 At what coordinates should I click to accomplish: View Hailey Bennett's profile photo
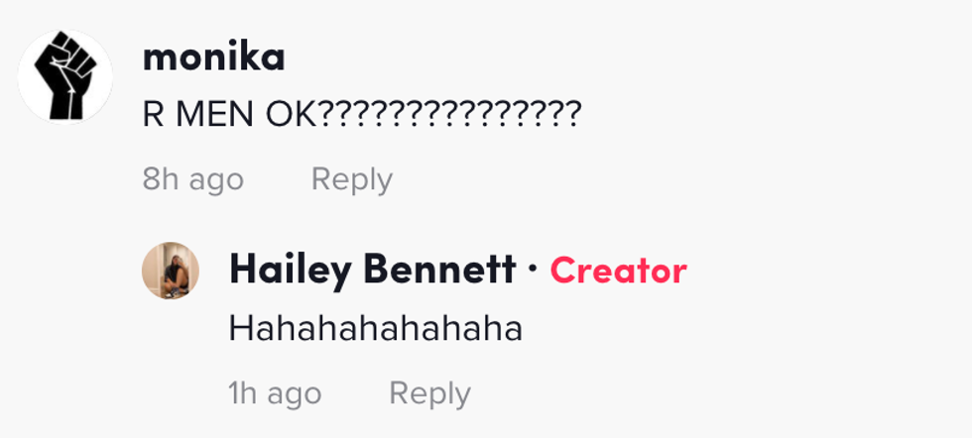(x=171, y=271)
